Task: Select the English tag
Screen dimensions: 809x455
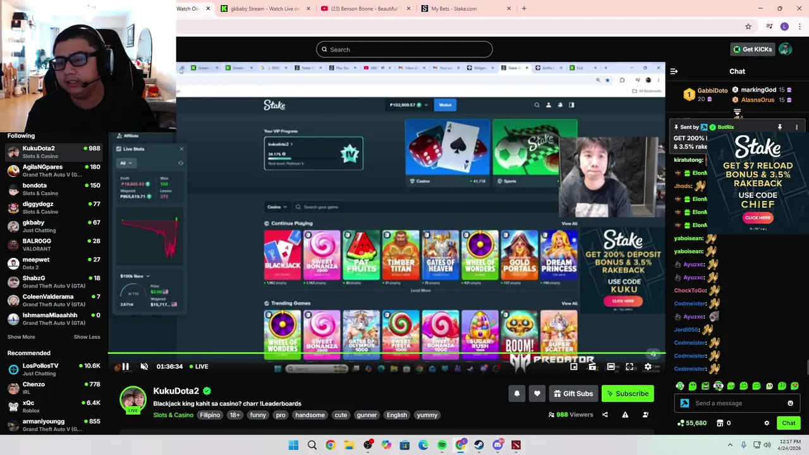Action: point(397,415)
